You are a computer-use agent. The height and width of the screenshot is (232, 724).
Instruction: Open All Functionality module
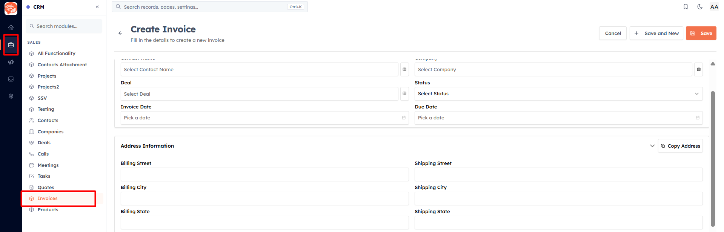point(56,53)
